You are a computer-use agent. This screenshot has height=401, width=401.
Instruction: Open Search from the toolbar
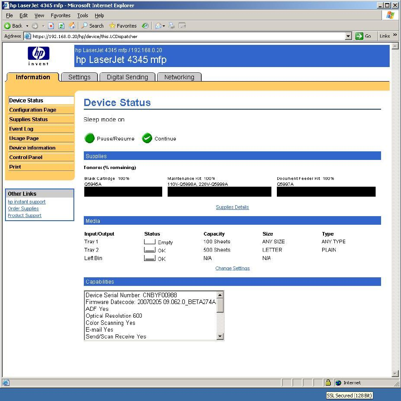pos(92,26)
